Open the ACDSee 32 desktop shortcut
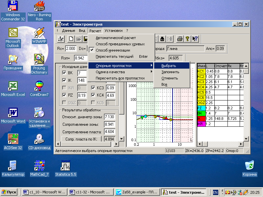The width and height of the screenshot is (263, 197). coord(13,142)
